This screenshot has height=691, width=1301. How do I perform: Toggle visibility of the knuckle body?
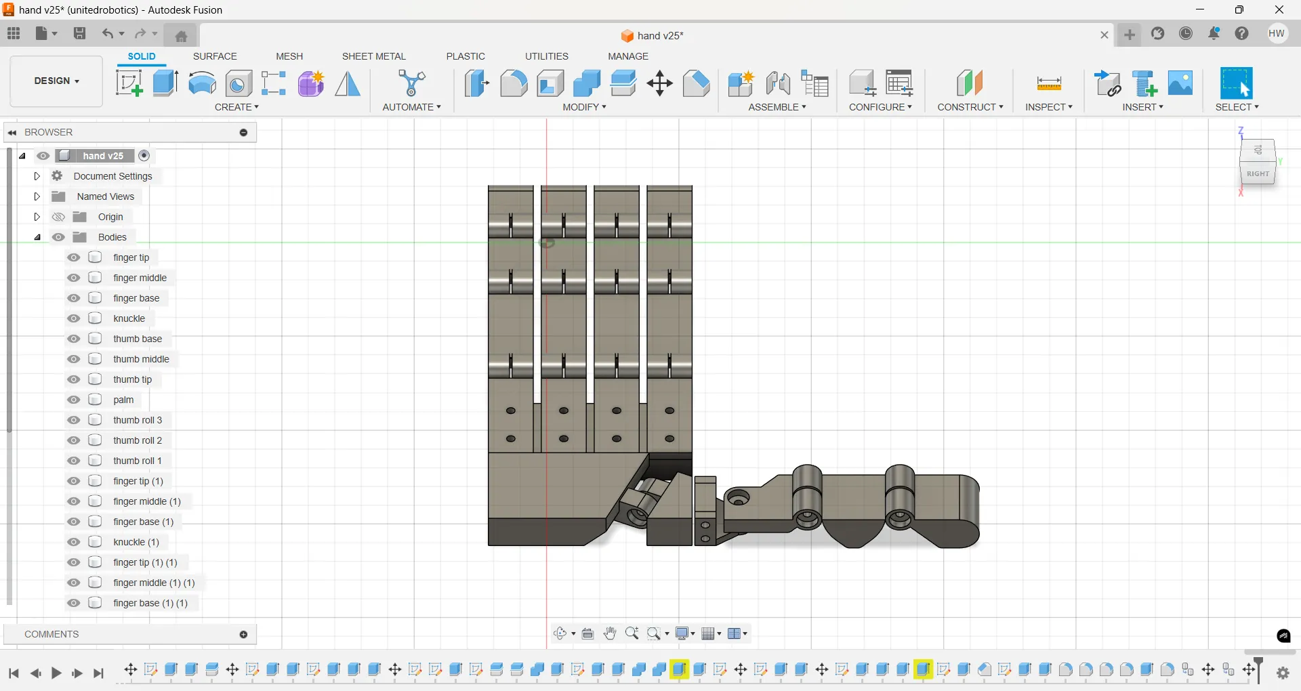pos(73,318)
